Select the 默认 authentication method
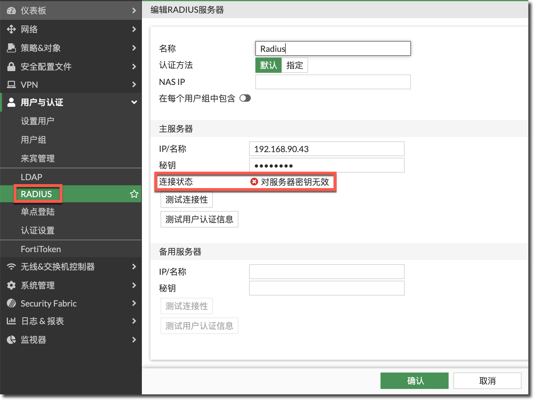This screenshot has width=534, height=400. click(x=268, y=65)
